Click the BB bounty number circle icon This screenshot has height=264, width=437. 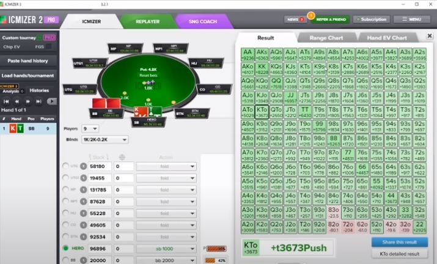tap(83, 260)
